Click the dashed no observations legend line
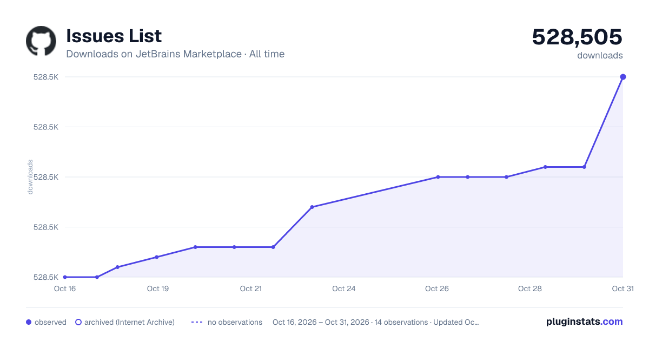The width and height of the screenshot is (649, 341). point(197,322)
